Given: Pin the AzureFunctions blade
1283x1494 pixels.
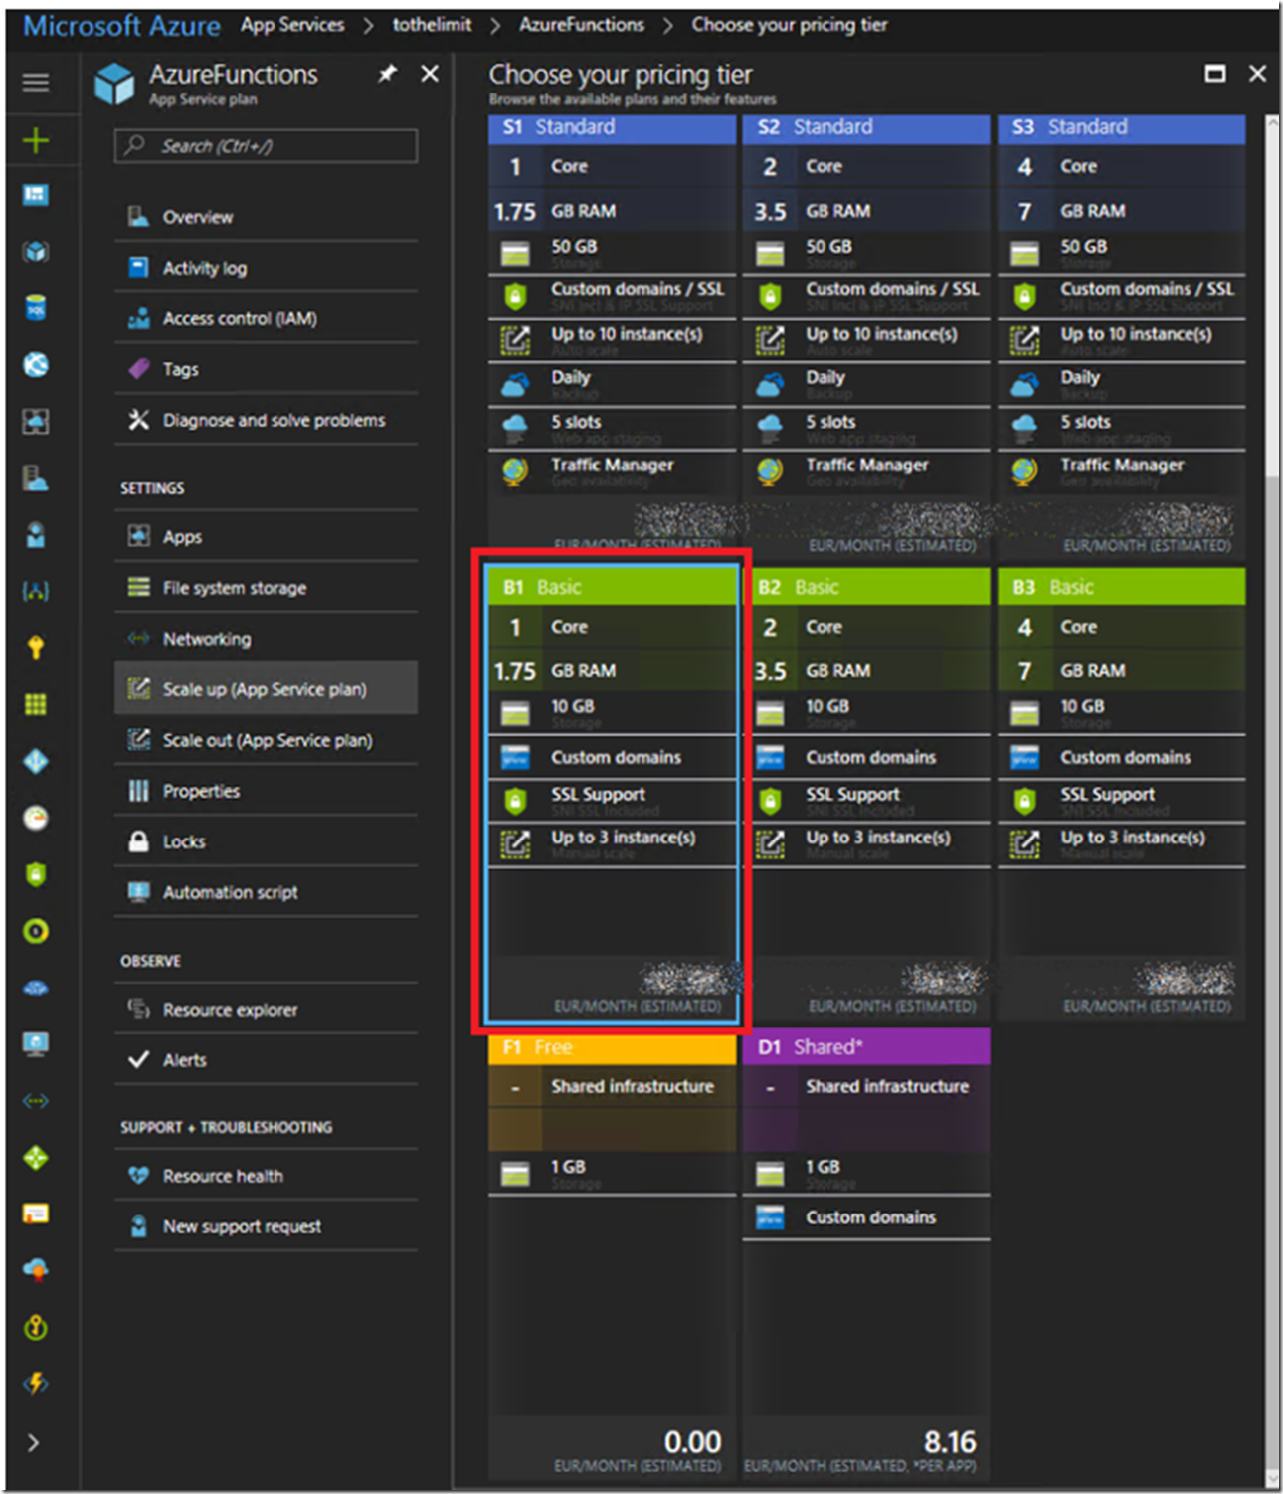Looking at the screenshot, I should click(x=387, y=74).
